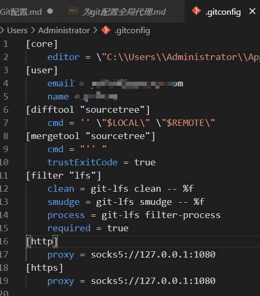Click the git icon in breadcrumb path
This screenshot has height=296, width=260.
[x=106, y=30]
